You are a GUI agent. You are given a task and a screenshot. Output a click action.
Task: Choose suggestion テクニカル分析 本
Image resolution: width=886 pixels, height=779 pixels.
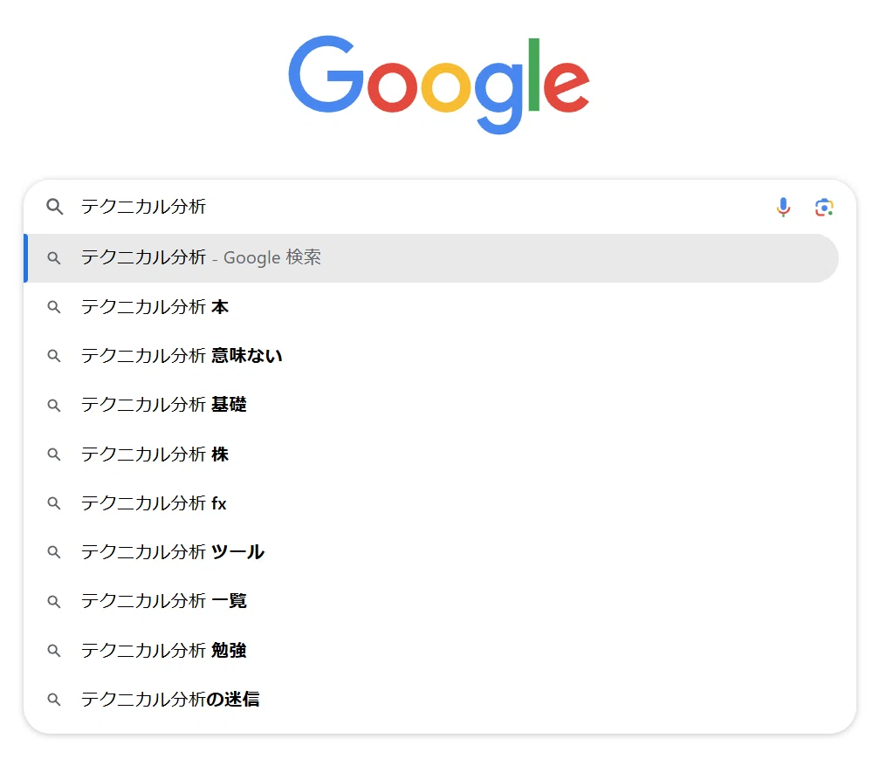click(432, 307)
